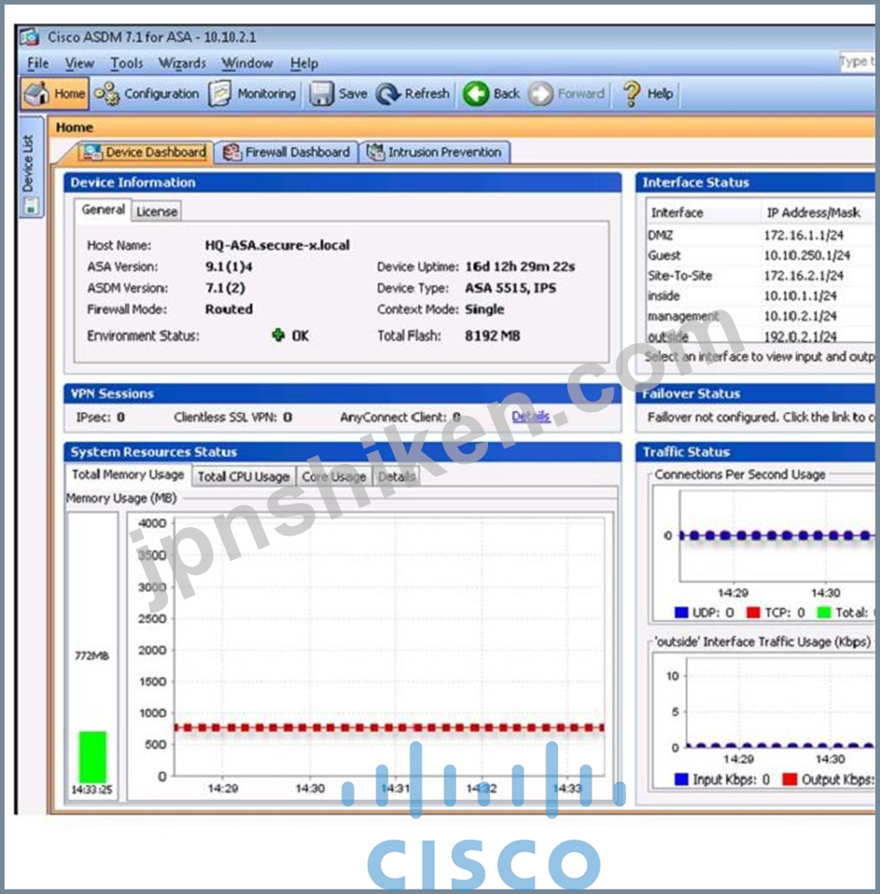Click the green Environment Status OK icon

click(279, 335)
